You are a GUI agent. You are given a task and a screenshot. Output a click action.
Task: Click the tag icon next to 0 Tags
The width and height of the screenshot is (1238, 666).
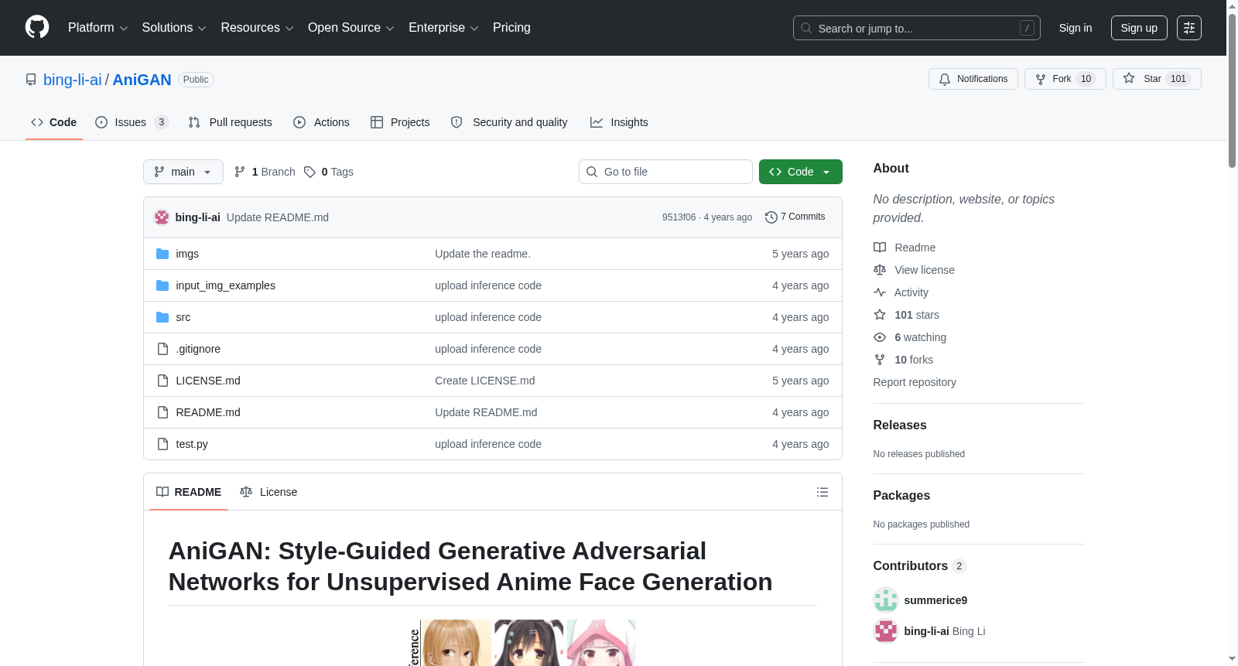point(309,172)
